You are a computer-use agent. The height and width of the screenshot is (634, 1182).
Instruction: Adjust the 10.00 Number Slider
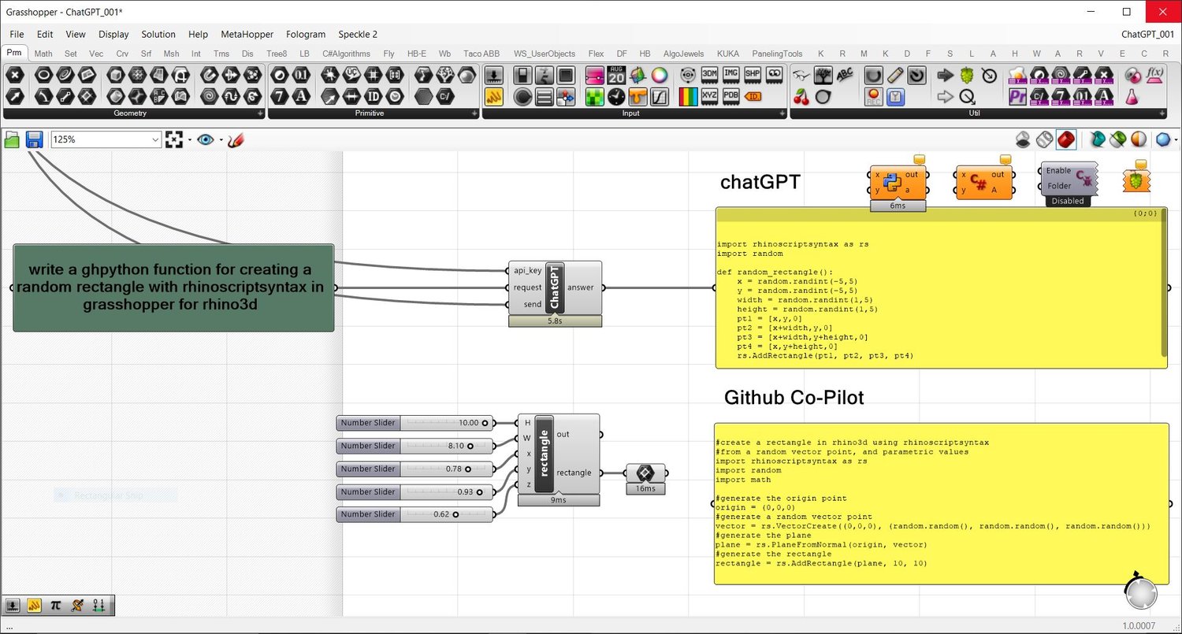(414, 423)
